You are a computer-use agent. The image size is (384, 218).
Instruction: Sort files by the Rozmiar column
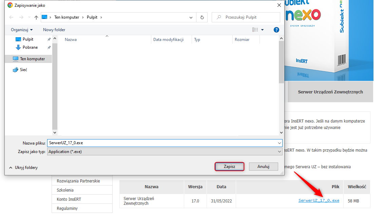point(242,40)
